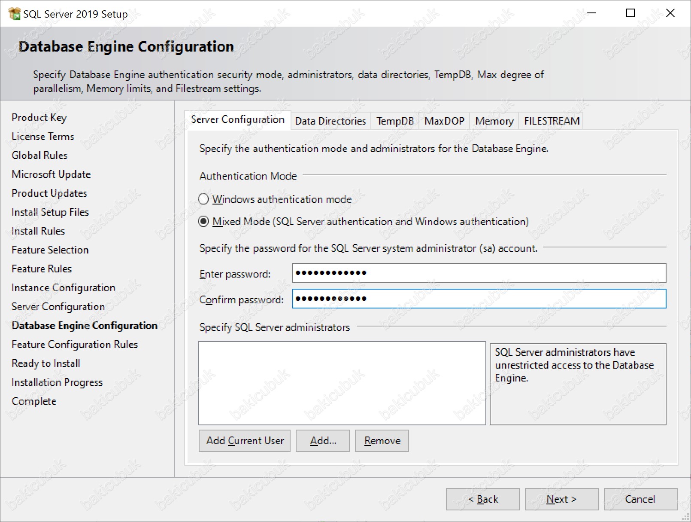691x522 pixels.
Task: Click the Global Rules step
Action: click(x=39, y=156)
